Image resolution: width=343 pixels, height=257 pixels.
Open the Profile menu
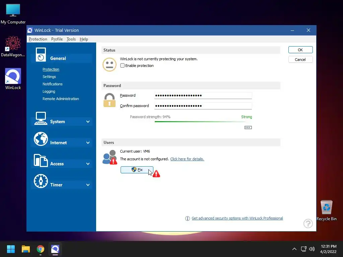[57, 39]
